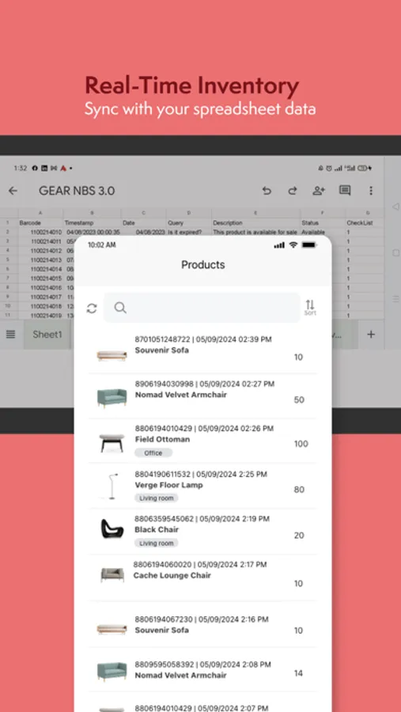Select the Office tag on Field Ottoman

pos(153,453)
